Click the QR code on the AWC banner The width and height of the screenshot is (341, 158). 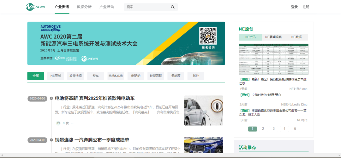[208, 36]
